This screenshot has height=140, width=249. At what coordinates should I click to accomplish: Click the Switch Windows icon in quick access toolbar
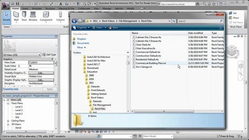coord(89,4)
